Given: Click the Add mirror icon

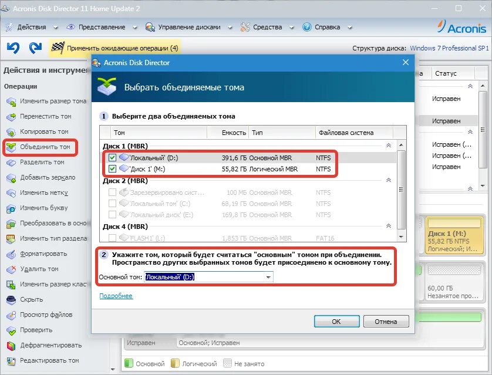Looking at the screenshot, I should (x=11, y=178).
